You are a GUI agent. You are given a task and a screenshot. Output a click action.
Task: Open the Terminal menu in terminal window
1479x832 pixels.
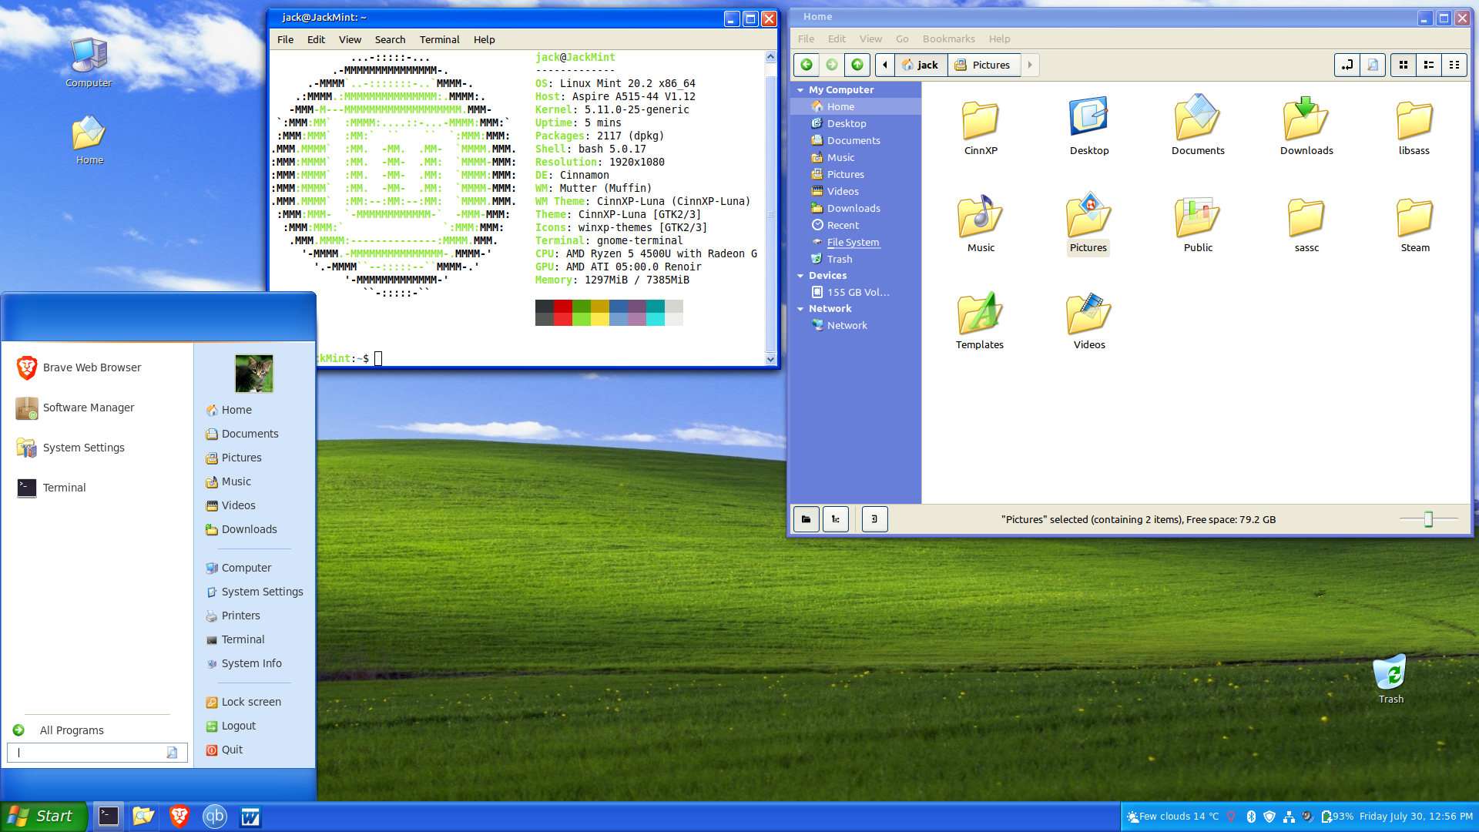tap(439, 39)
